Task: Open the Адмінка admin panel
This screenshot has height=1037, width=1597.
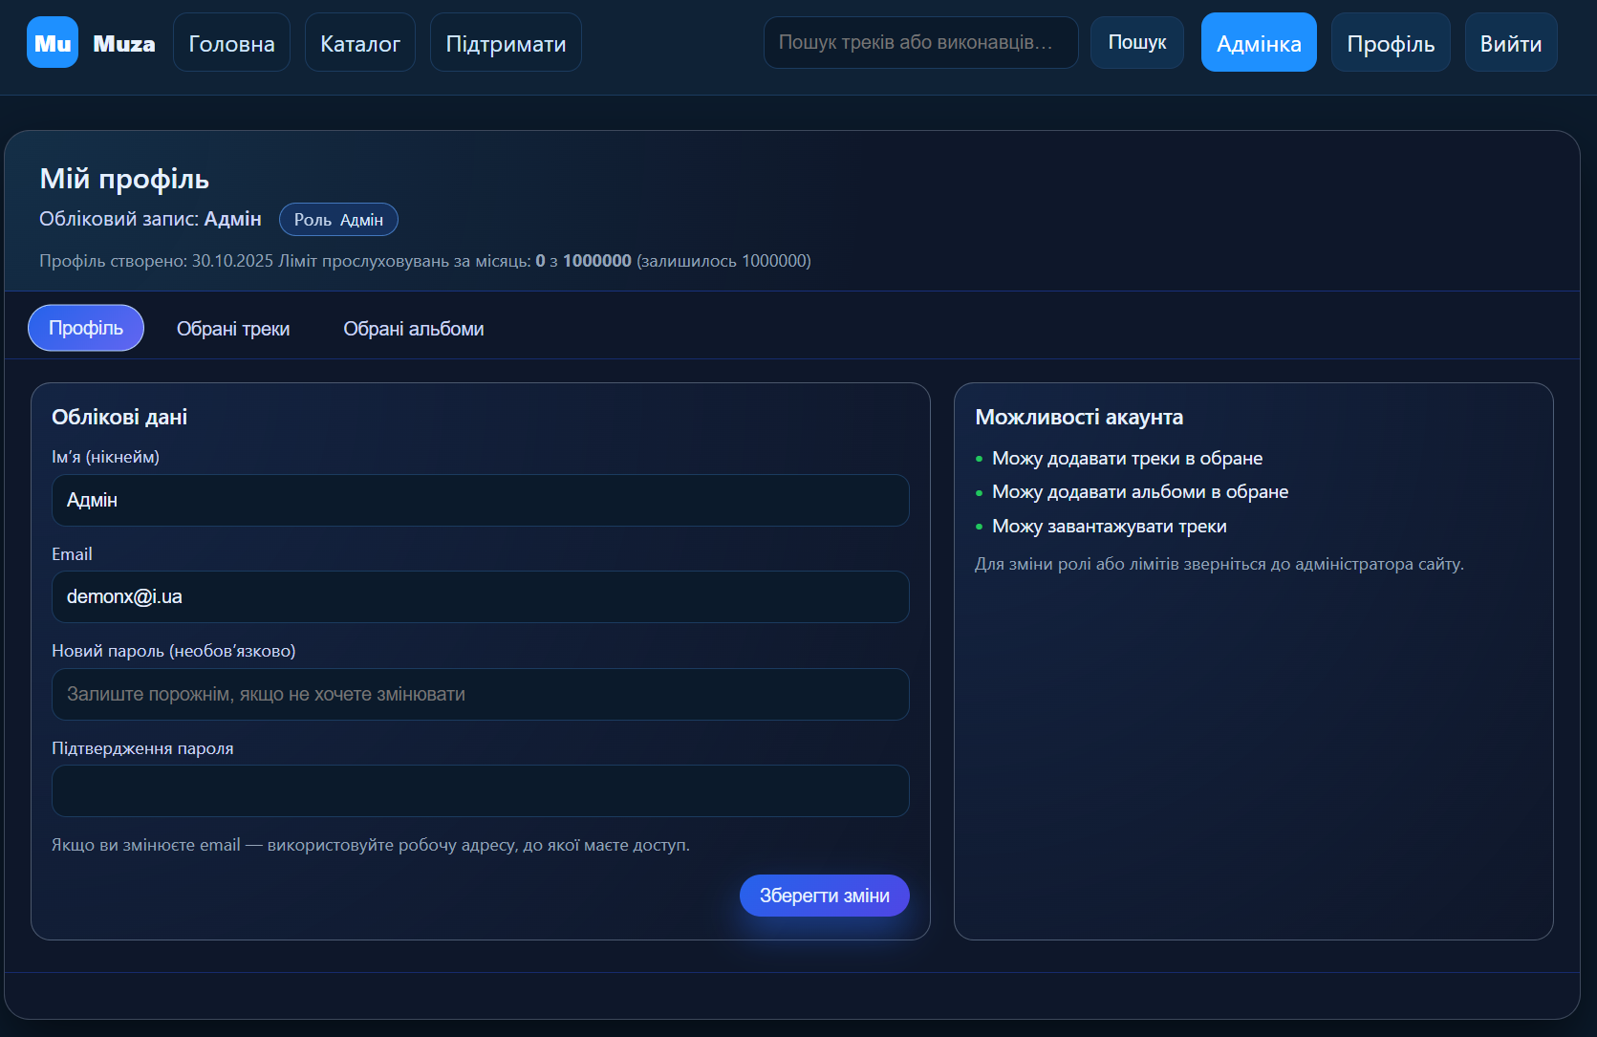Action: point(1259,43)
